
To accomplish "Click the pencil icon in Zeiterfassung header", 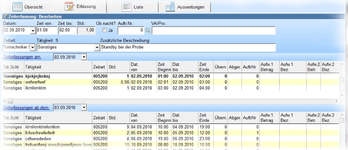I will 5,17.
